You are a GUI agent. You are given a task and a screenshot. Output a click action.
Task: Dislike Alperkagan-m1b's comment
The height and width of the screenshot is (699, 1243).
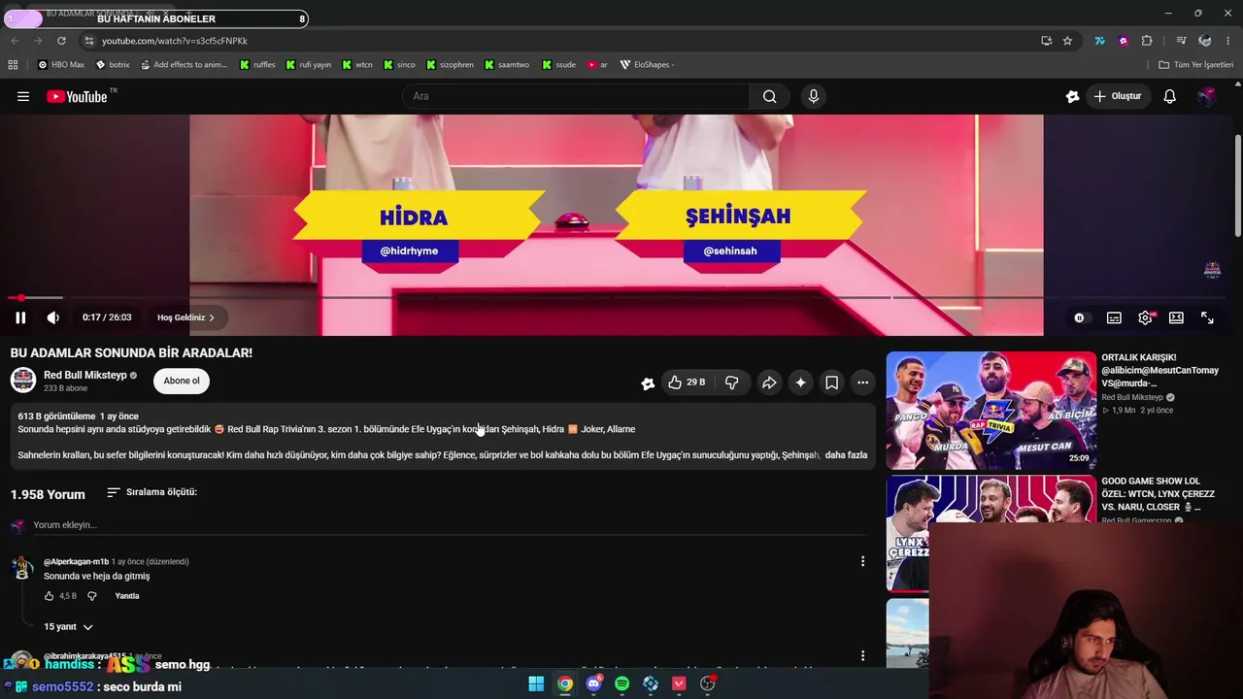click(92, 596)
